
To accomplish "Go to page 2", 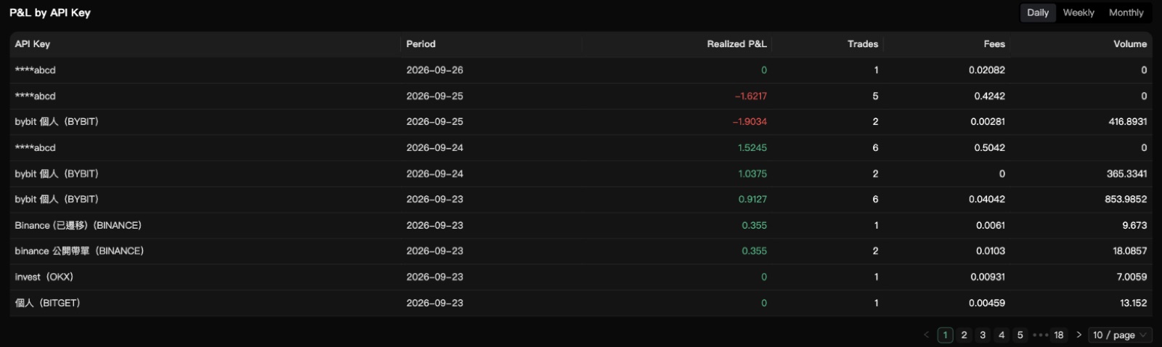I will point(964,335).
